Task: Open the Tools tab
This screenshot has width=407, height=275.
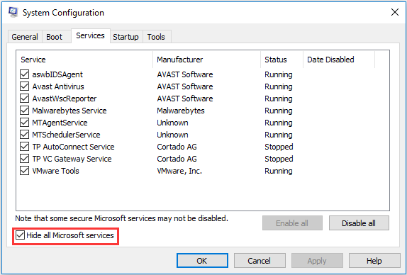Action: 156,37
